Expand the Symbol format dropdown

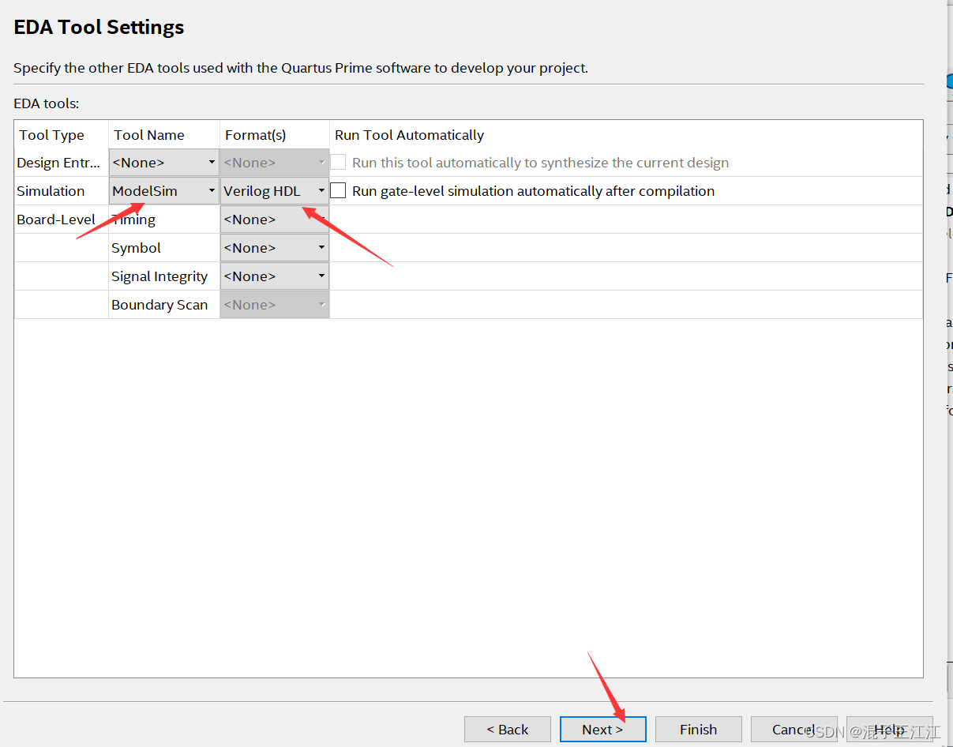[x=274, y=248]
